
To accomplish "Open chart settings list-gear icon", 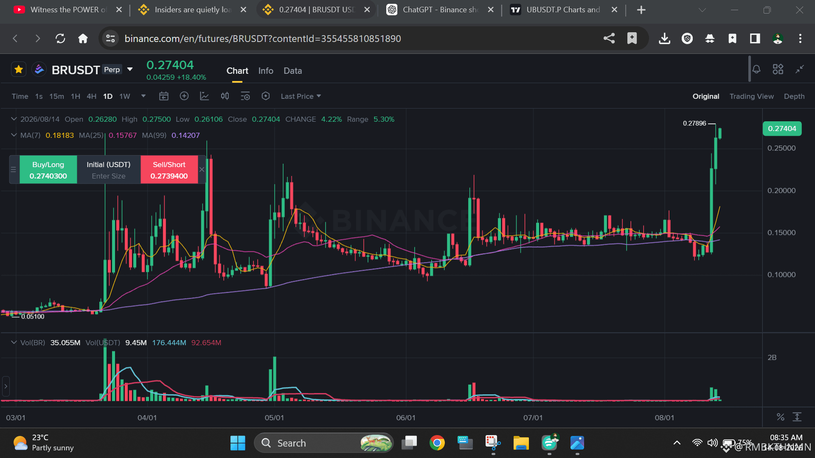I will (x=245, y=96).
